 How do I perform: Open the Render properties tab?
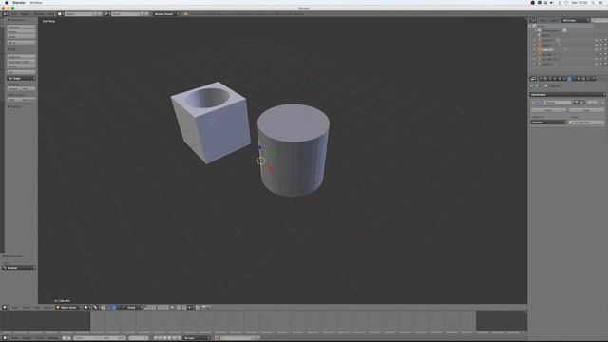[541, 79]
